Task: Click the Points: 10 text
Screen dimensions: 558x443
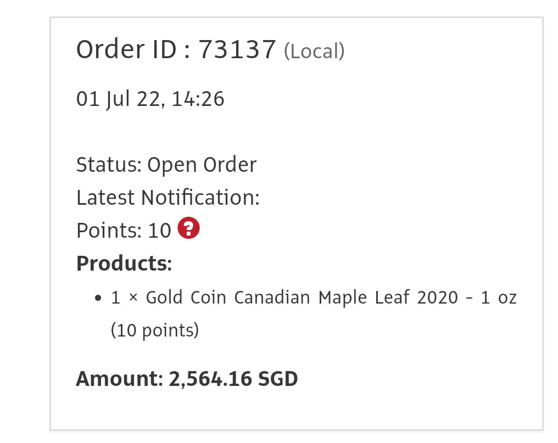Action: [124, 230]
